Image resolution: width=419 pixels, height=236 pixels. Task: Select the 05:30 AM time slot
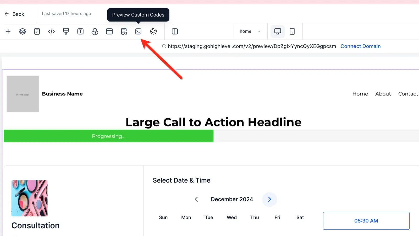coord(366,221)
